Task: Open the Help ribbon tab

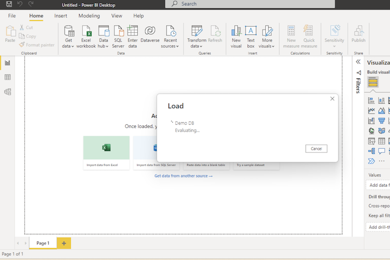Action: (x=138, y=16)
